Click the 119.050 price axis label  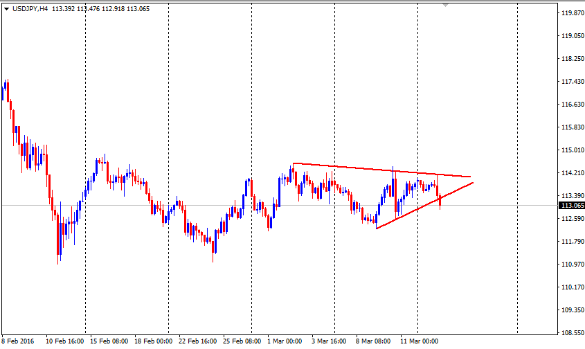point(573,36)
